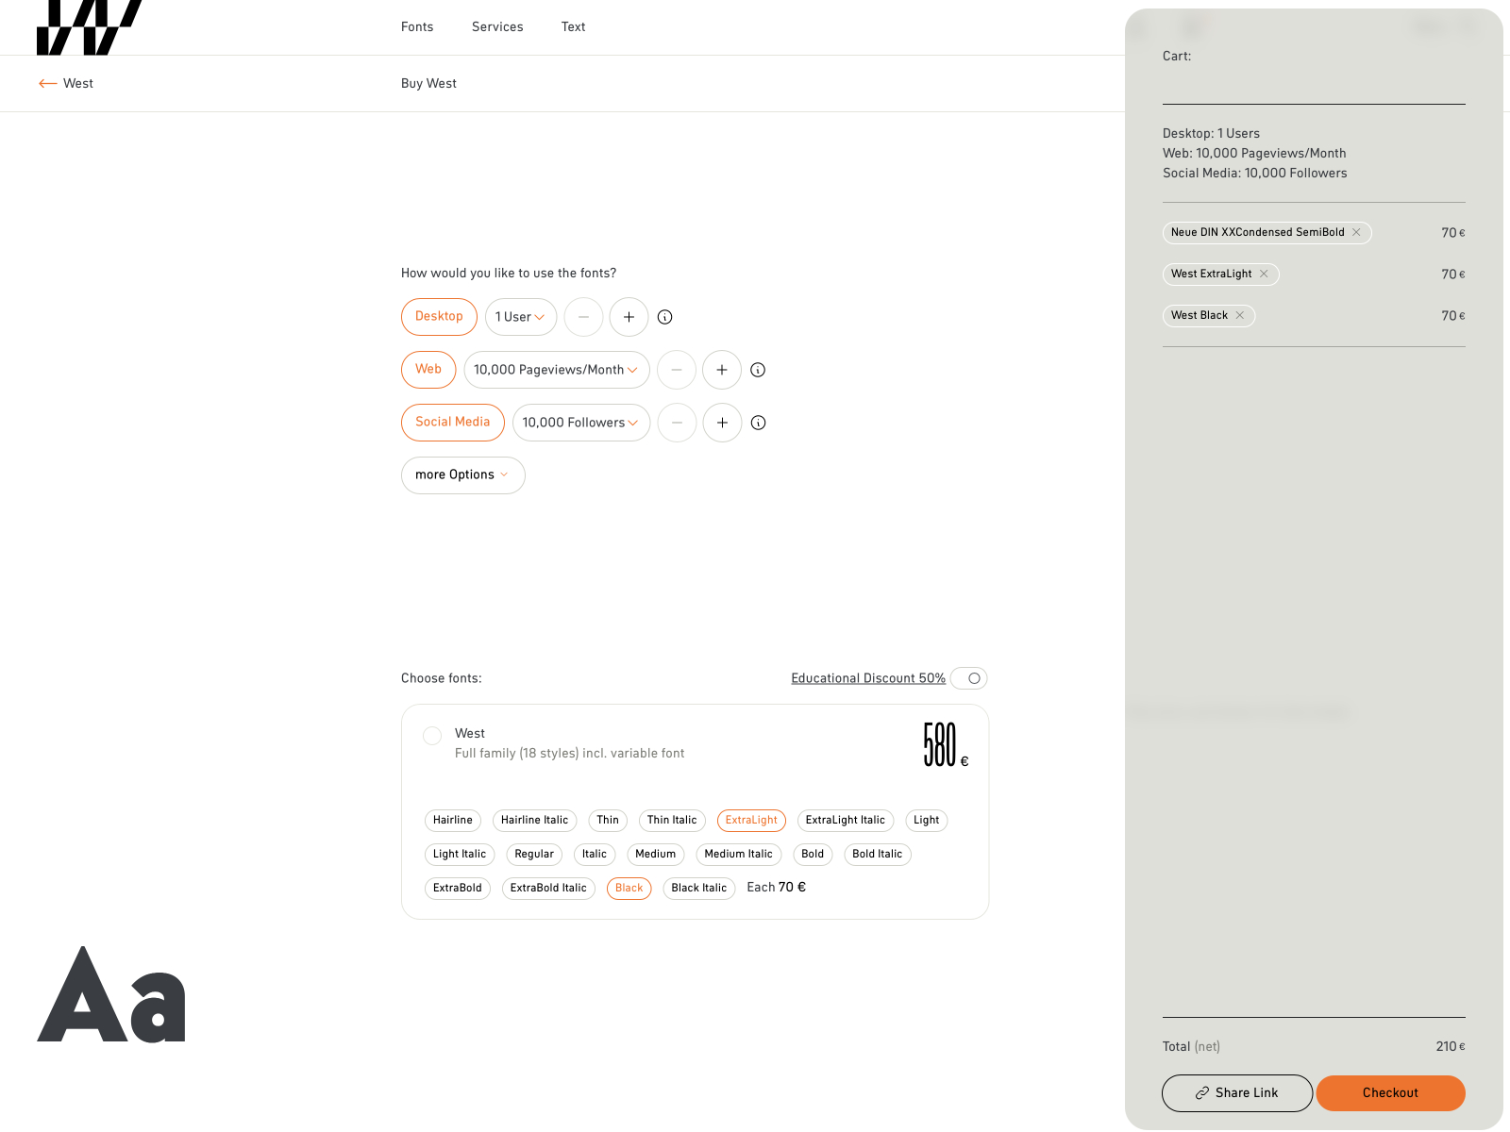Select the ExtraBold style chip
The image size is (1510, 1132).
tap(458, 889)
